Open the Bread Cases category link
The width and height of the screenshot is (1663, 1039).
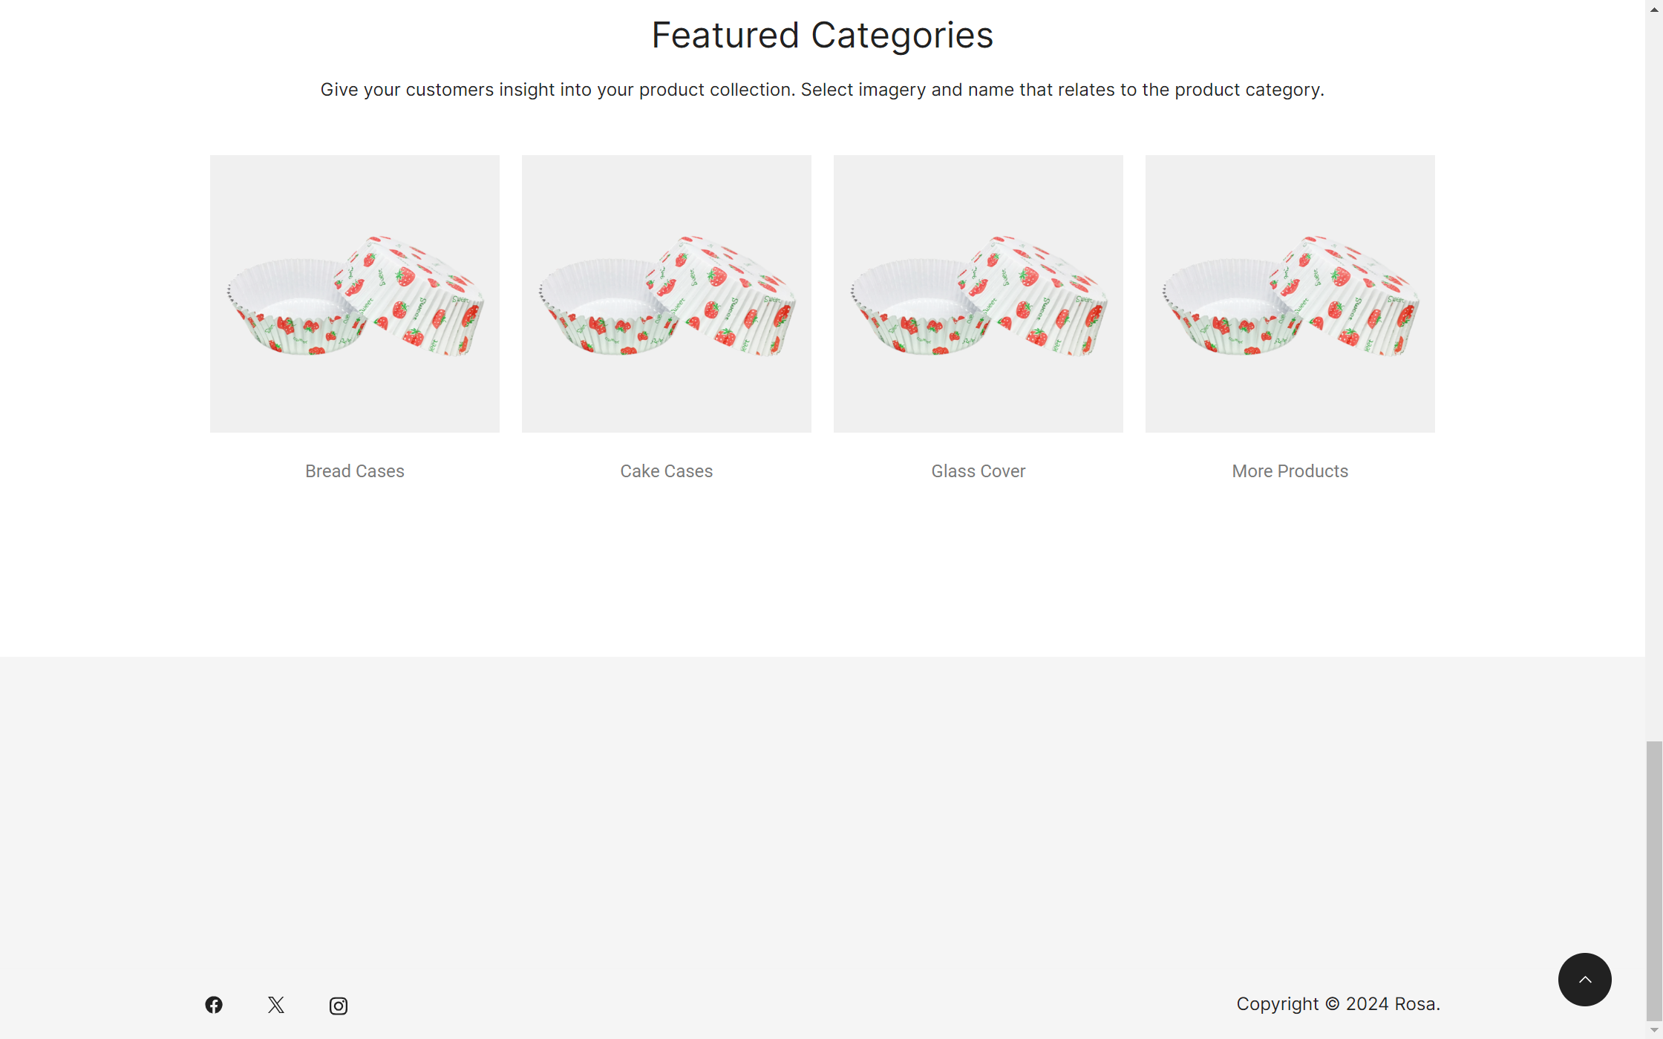click(355, 471)
